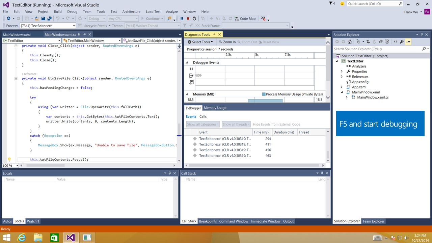Click Zoom In in Diagnostic Tools
The width and height of the screenshot is (432, 243).
click(227, 42)
